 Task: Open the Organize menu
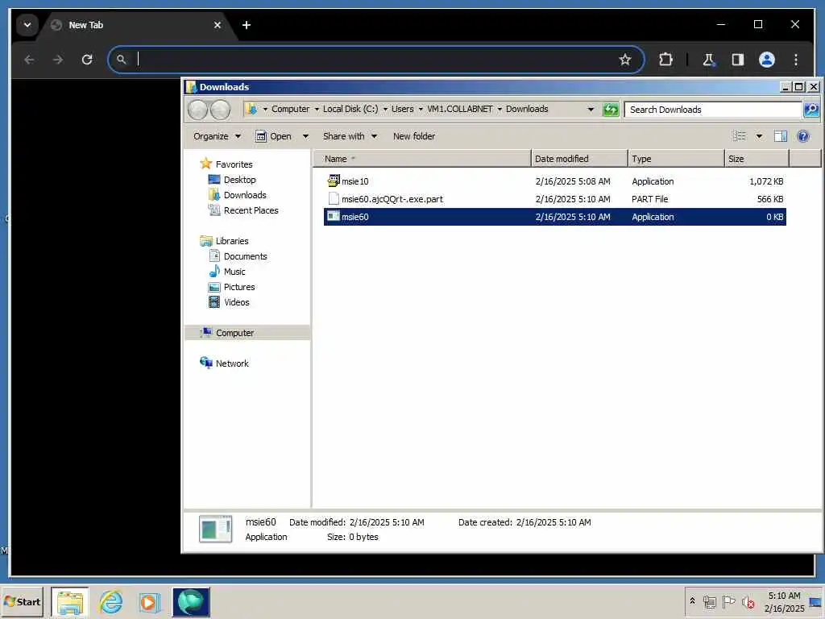pyautogui.click(x=217, y=136)
